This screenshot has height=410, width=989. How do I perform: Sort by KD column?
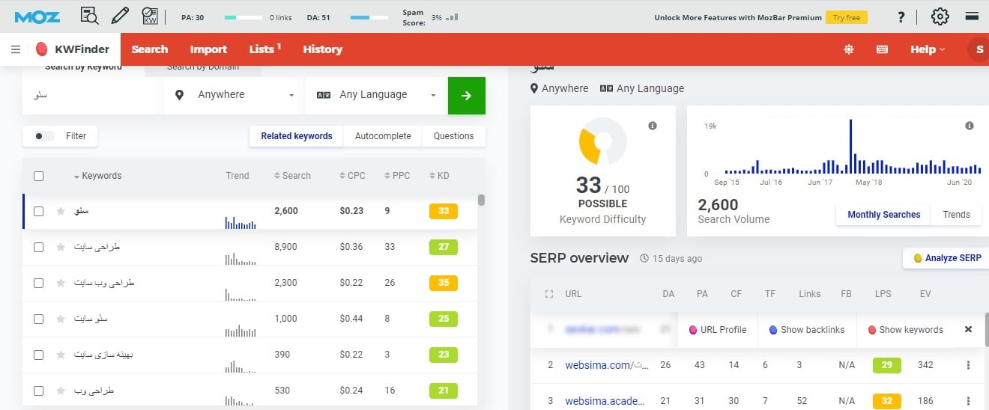[x=439, y=176]
